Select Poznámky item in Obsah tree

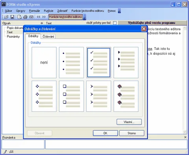13,37
